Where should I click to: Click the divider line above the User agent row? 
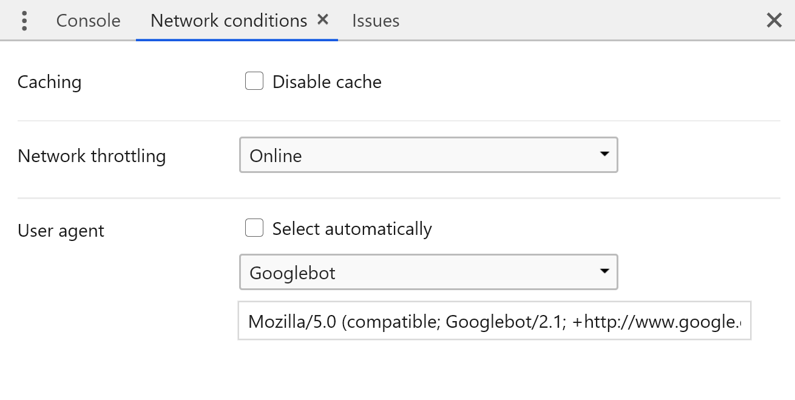398,198
